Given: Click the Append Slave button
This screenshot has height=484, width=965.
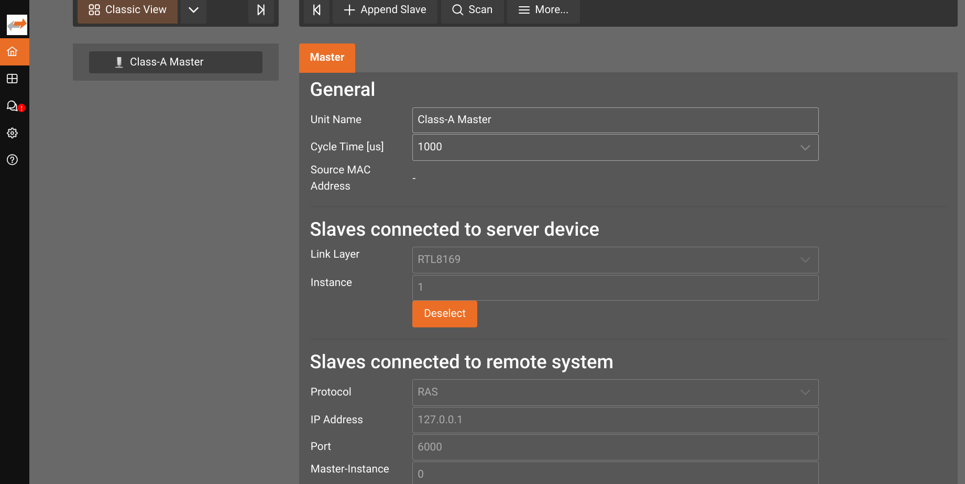Looking at the screenshot, I should point(385,9).
